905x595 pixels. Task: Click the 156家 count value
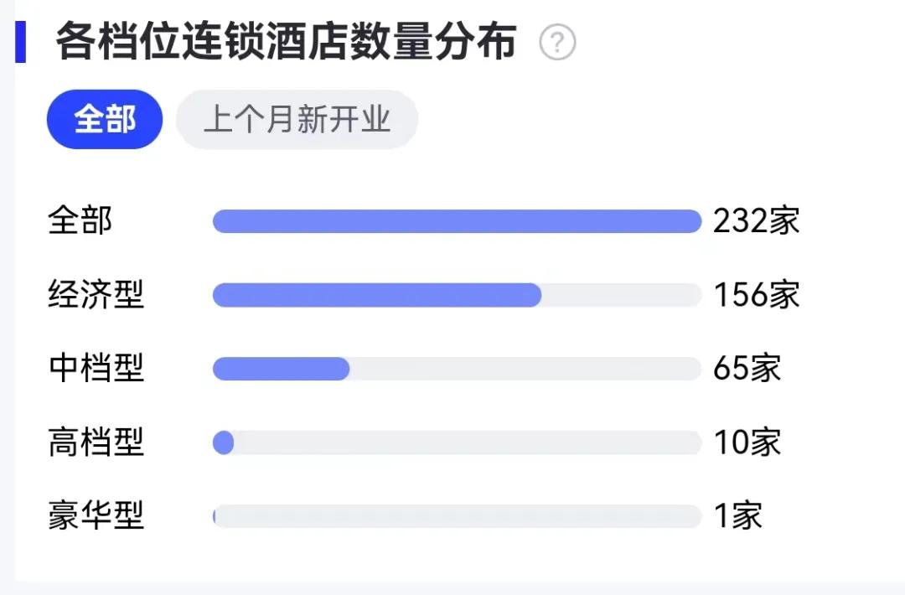pyautogui.click(x=756, y=294)
